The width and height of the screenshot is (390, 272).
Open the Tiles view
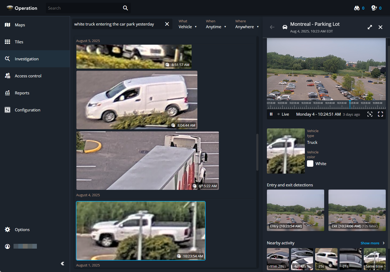click(19, 42)
